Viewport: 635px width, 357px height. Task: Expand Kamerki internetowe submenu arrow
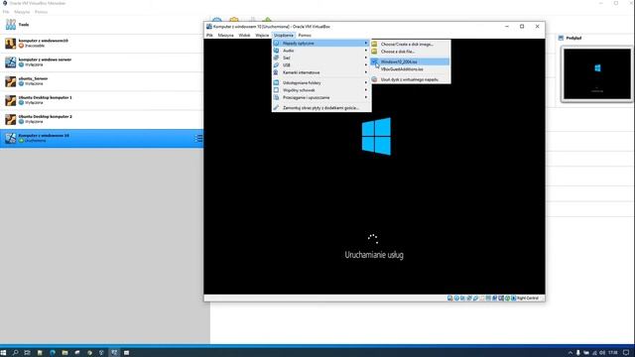tap(366, 72)
